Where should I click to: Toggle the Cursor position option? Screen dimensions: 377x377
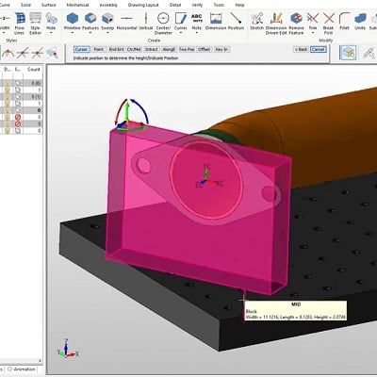81,49
